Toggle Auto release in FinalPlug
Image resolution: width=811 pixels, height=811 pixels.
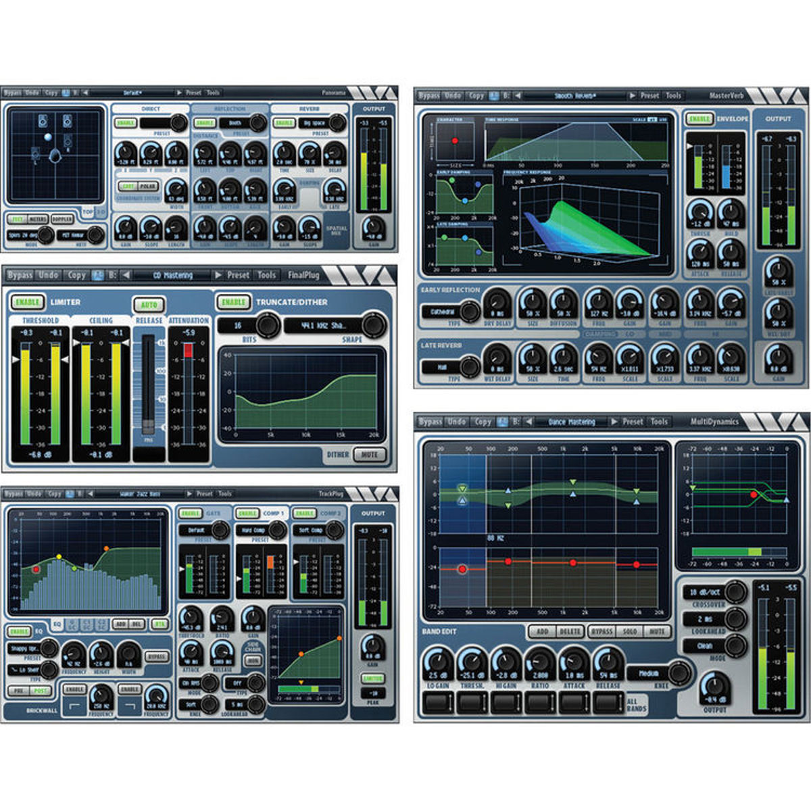[149, 305]
